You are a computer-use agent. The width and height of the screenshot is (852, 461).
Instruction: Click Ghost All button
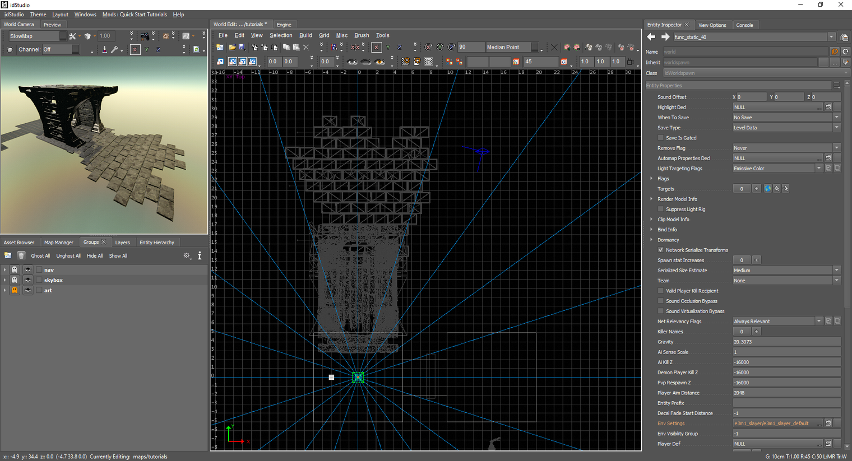pyautogui.click(x=40, y=256)
